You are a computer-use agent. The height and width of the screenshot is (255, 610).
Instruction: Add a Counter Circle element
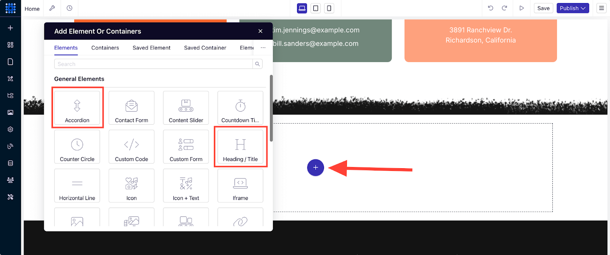[77, 147]
